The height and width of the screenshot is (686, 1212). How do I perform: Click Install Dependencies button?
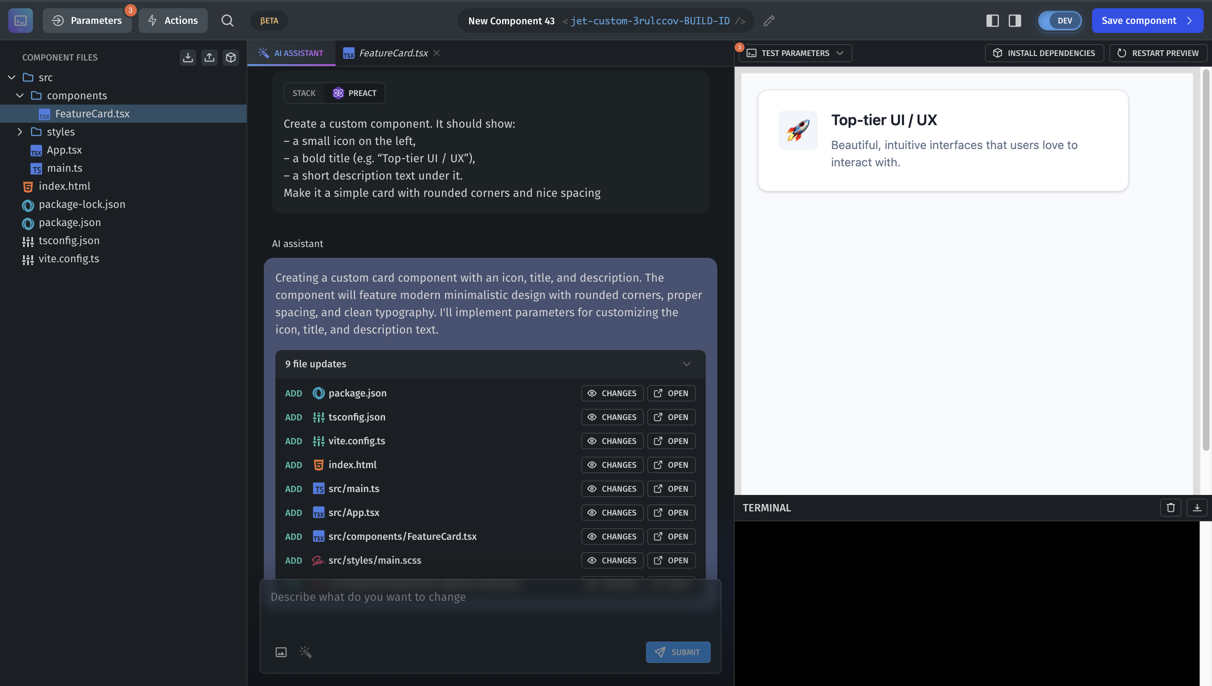(x=1044, y=53)
